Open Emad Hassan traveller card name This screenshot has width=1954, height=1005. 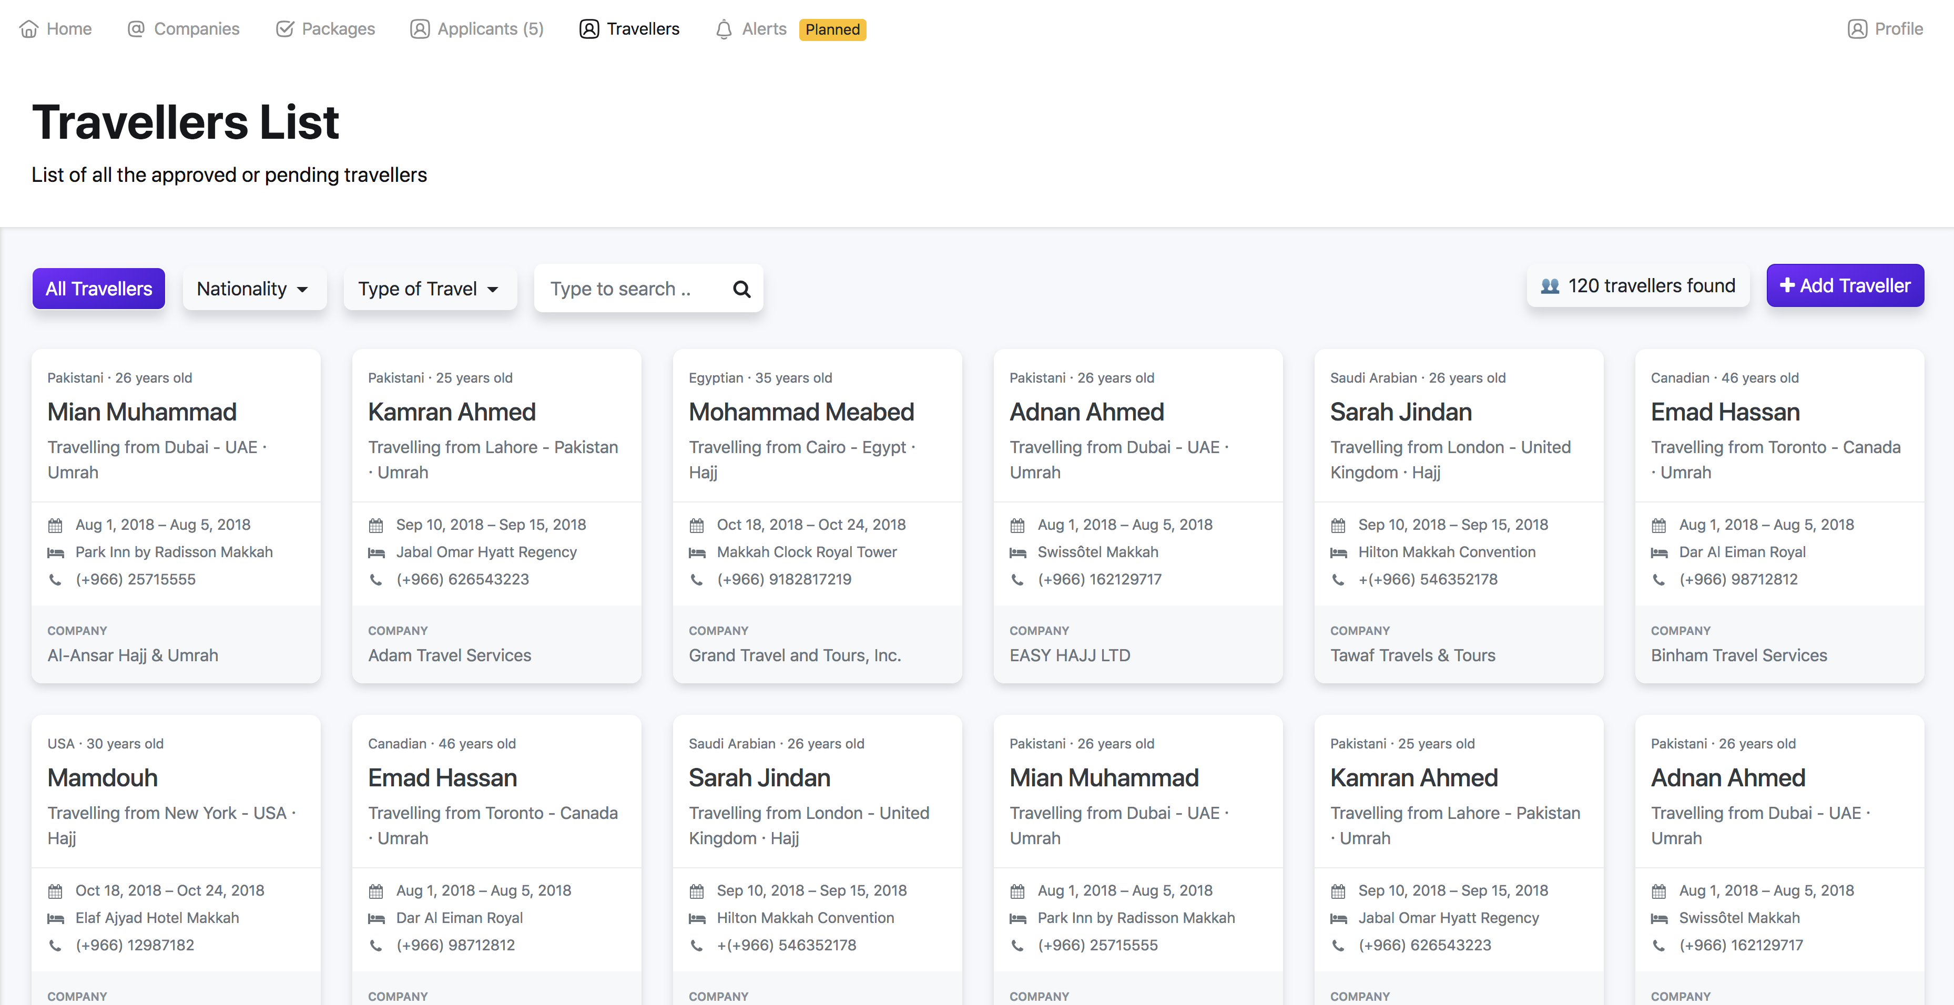(1725, 412)
